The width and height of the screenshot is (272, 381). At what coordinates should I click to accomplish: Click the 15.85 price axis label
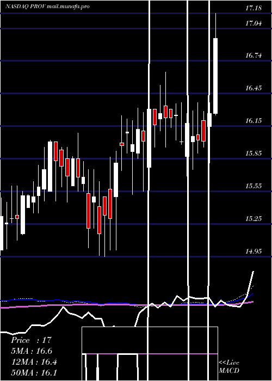coord(254,153)
